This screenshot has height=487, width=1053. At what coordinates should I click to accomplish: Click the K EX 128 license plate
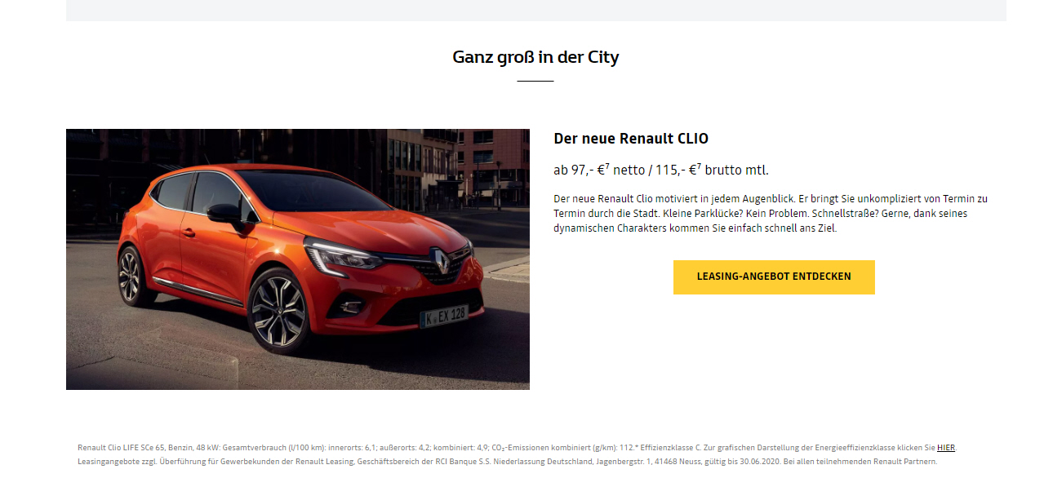pyautogui.click(x=444, y=317)
